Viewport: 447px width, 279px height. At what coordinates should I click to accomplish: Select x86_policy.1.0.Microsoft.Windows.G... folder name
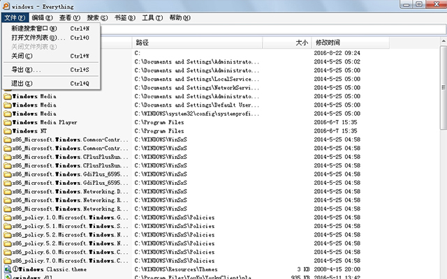click(70, 218)
